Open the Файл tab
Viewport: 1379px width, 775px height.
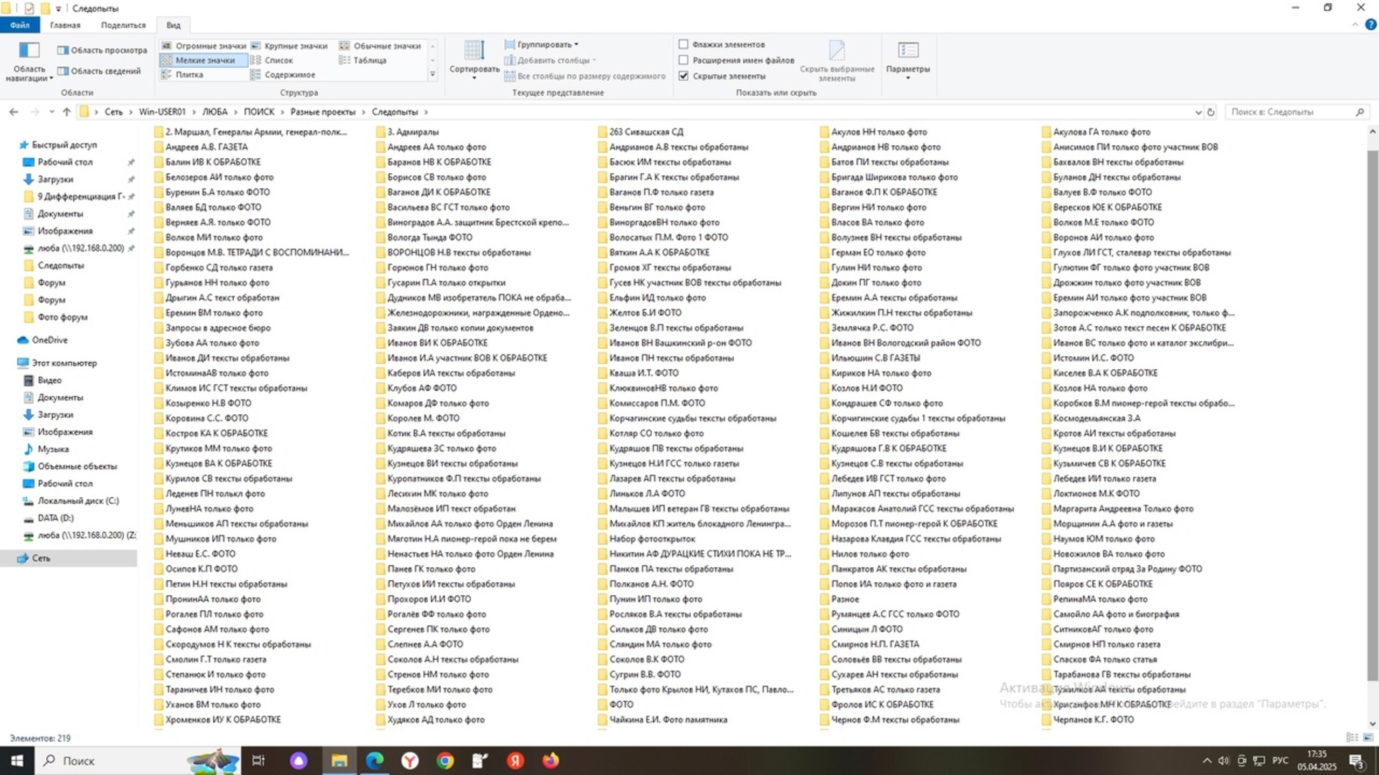click(19, 25)
